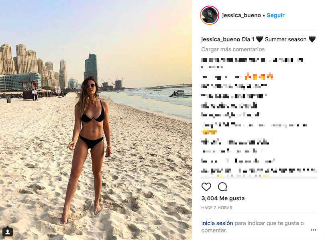Click the Día 1 Summer season caption text

[x=279, y=39]
